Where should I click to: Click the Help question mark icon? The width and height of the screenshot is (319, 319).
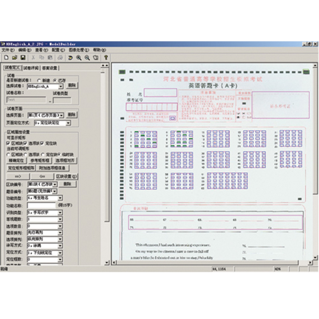click(x=106, y=57)
